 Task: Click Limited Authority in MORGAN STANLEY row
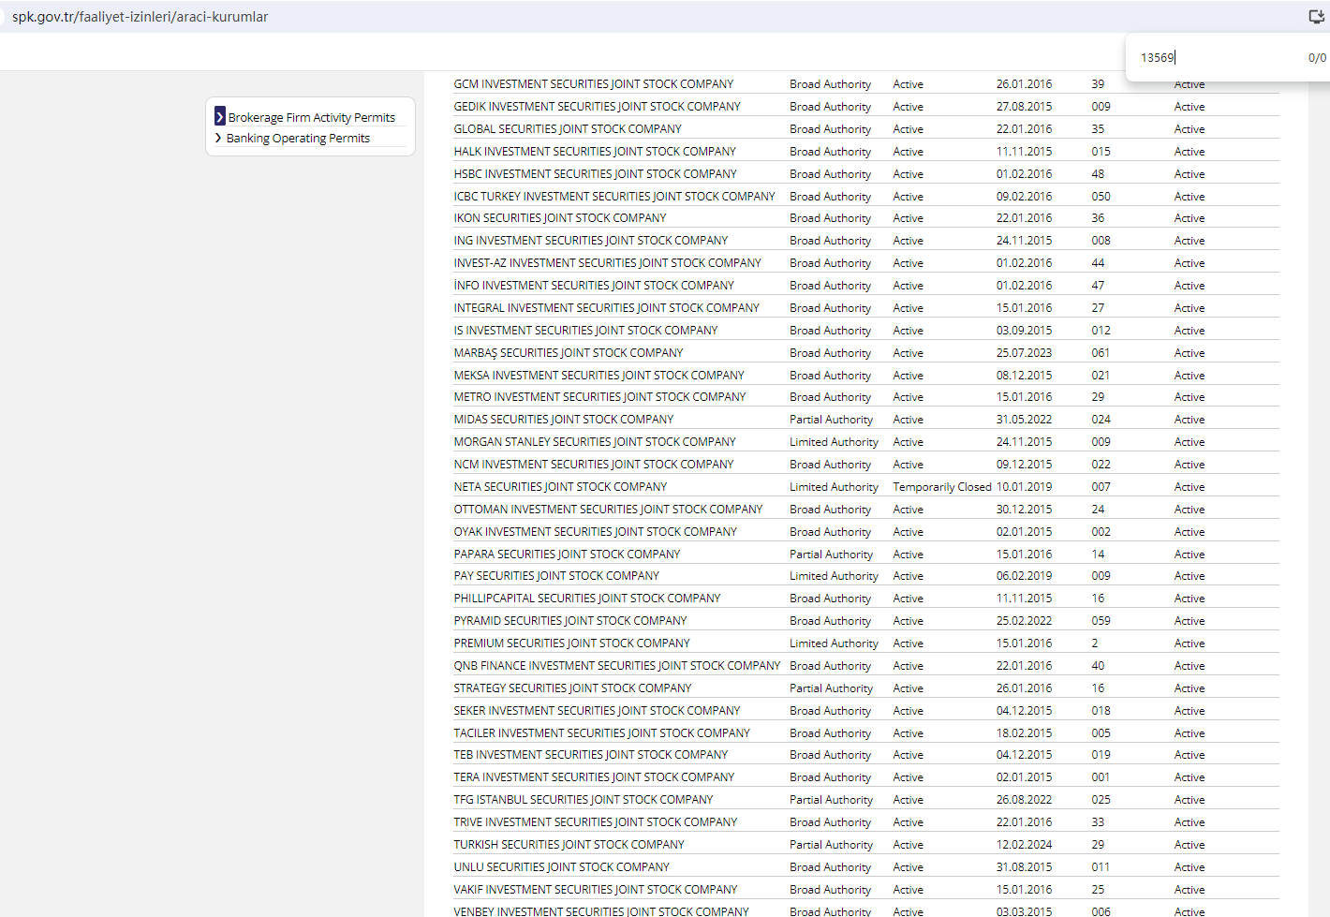click(x=834, y=442)
